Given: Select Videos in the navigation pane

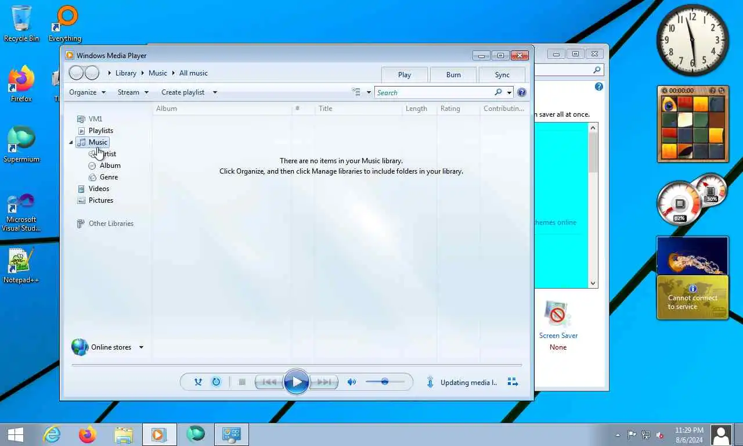Looking at the screenshot, I should click(93, 189).
